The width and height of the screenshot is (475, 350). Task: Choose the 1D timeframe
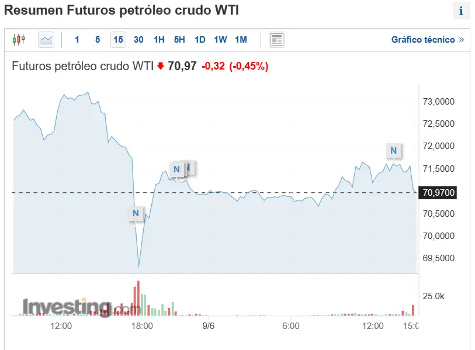pos(200,40)
